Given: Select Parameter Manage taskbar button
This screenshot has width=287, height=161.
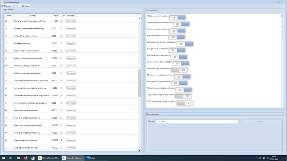Looking at the screenshot, I should (x=73, y=158).
